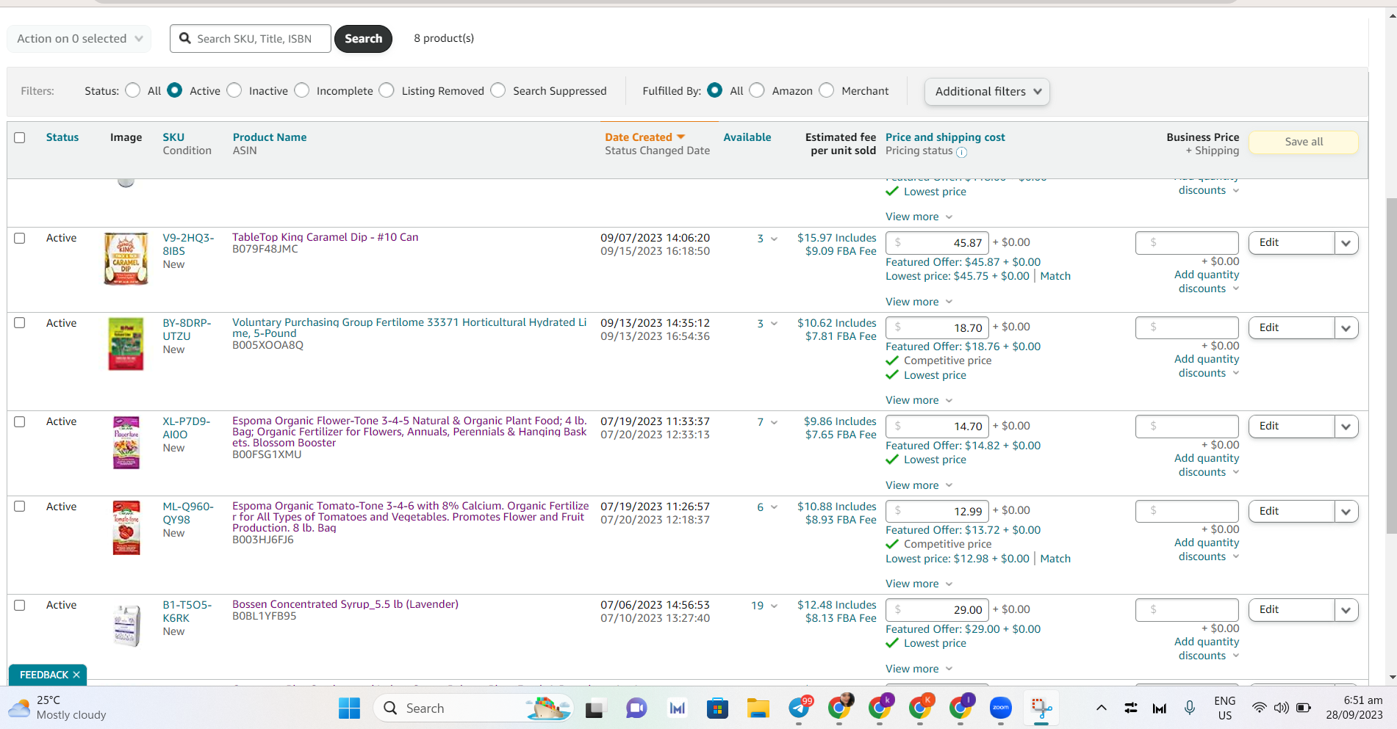Click the black Search button
Viewport: 1397px width, 729px height.
point(363,39)
